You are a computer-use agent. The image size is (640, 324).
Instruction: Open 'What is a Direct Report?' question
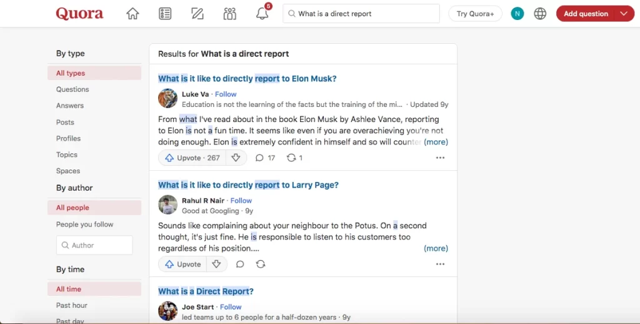click(206, 291)
